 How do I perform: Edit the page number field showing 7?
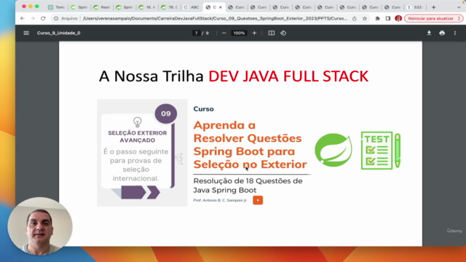pos(196,33)
